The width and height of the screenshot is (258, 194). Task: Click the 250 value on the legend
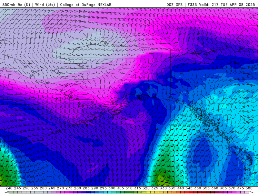26,188
